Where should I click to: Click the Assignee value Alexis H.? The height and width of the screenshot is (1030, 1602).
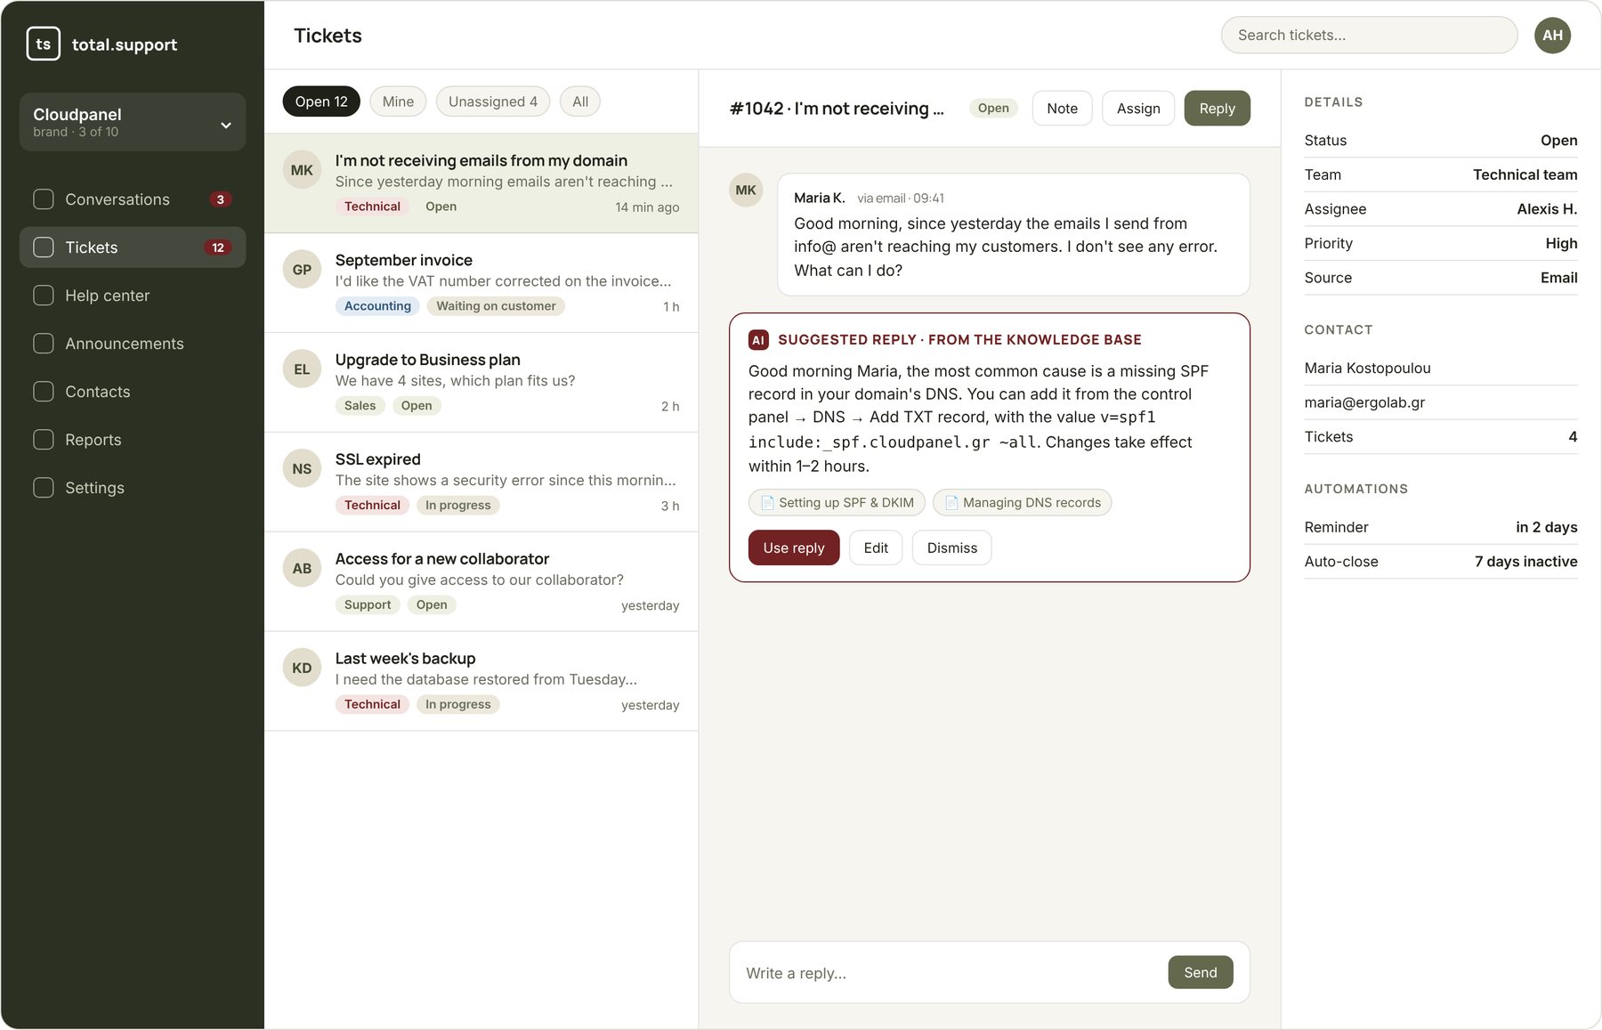click(1547, 209)
